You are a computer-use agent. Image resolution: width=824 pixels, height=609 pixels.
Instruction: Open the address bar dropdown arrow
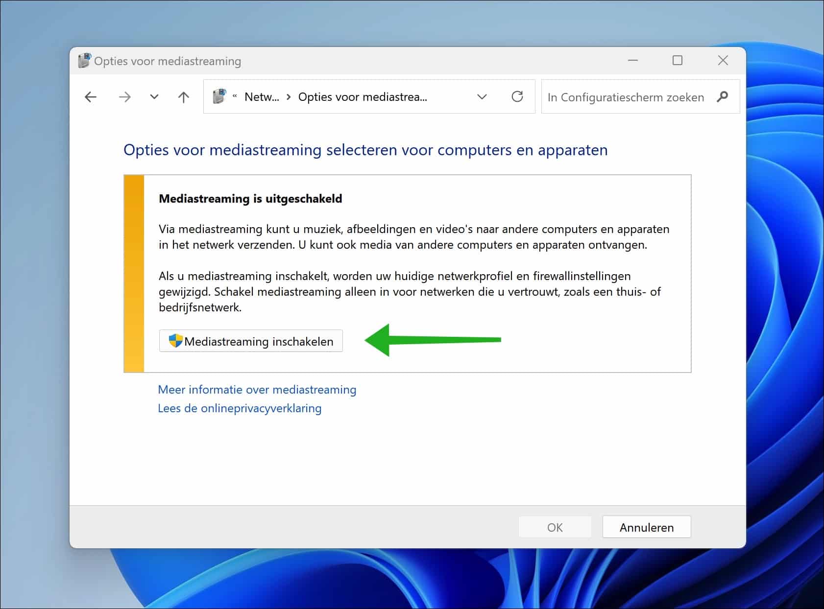482,96
